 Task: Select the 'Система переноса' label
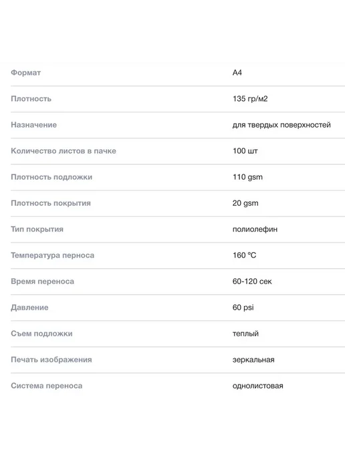pyautogui.click(x=47, y=386)
